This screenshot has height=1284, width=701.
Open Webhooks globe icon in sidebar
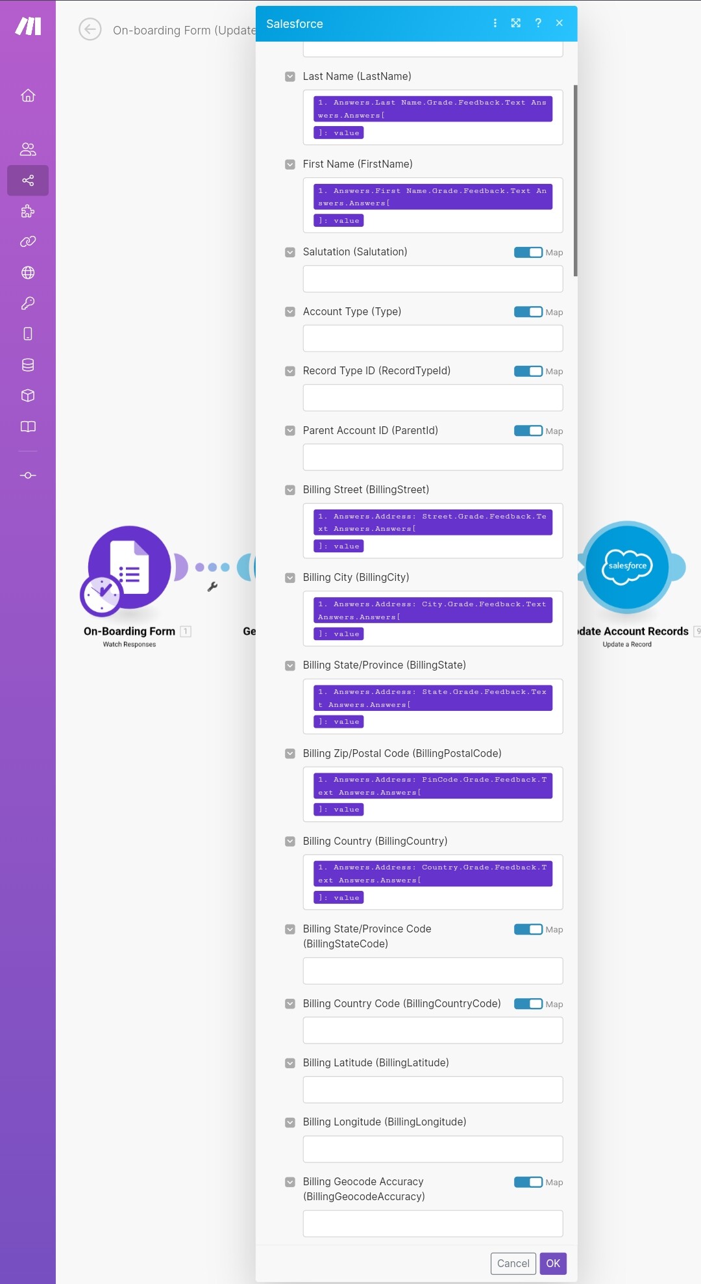point(28,272)
